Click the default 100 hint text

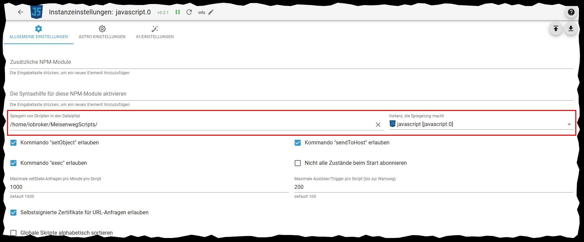[x=305, y=197]
